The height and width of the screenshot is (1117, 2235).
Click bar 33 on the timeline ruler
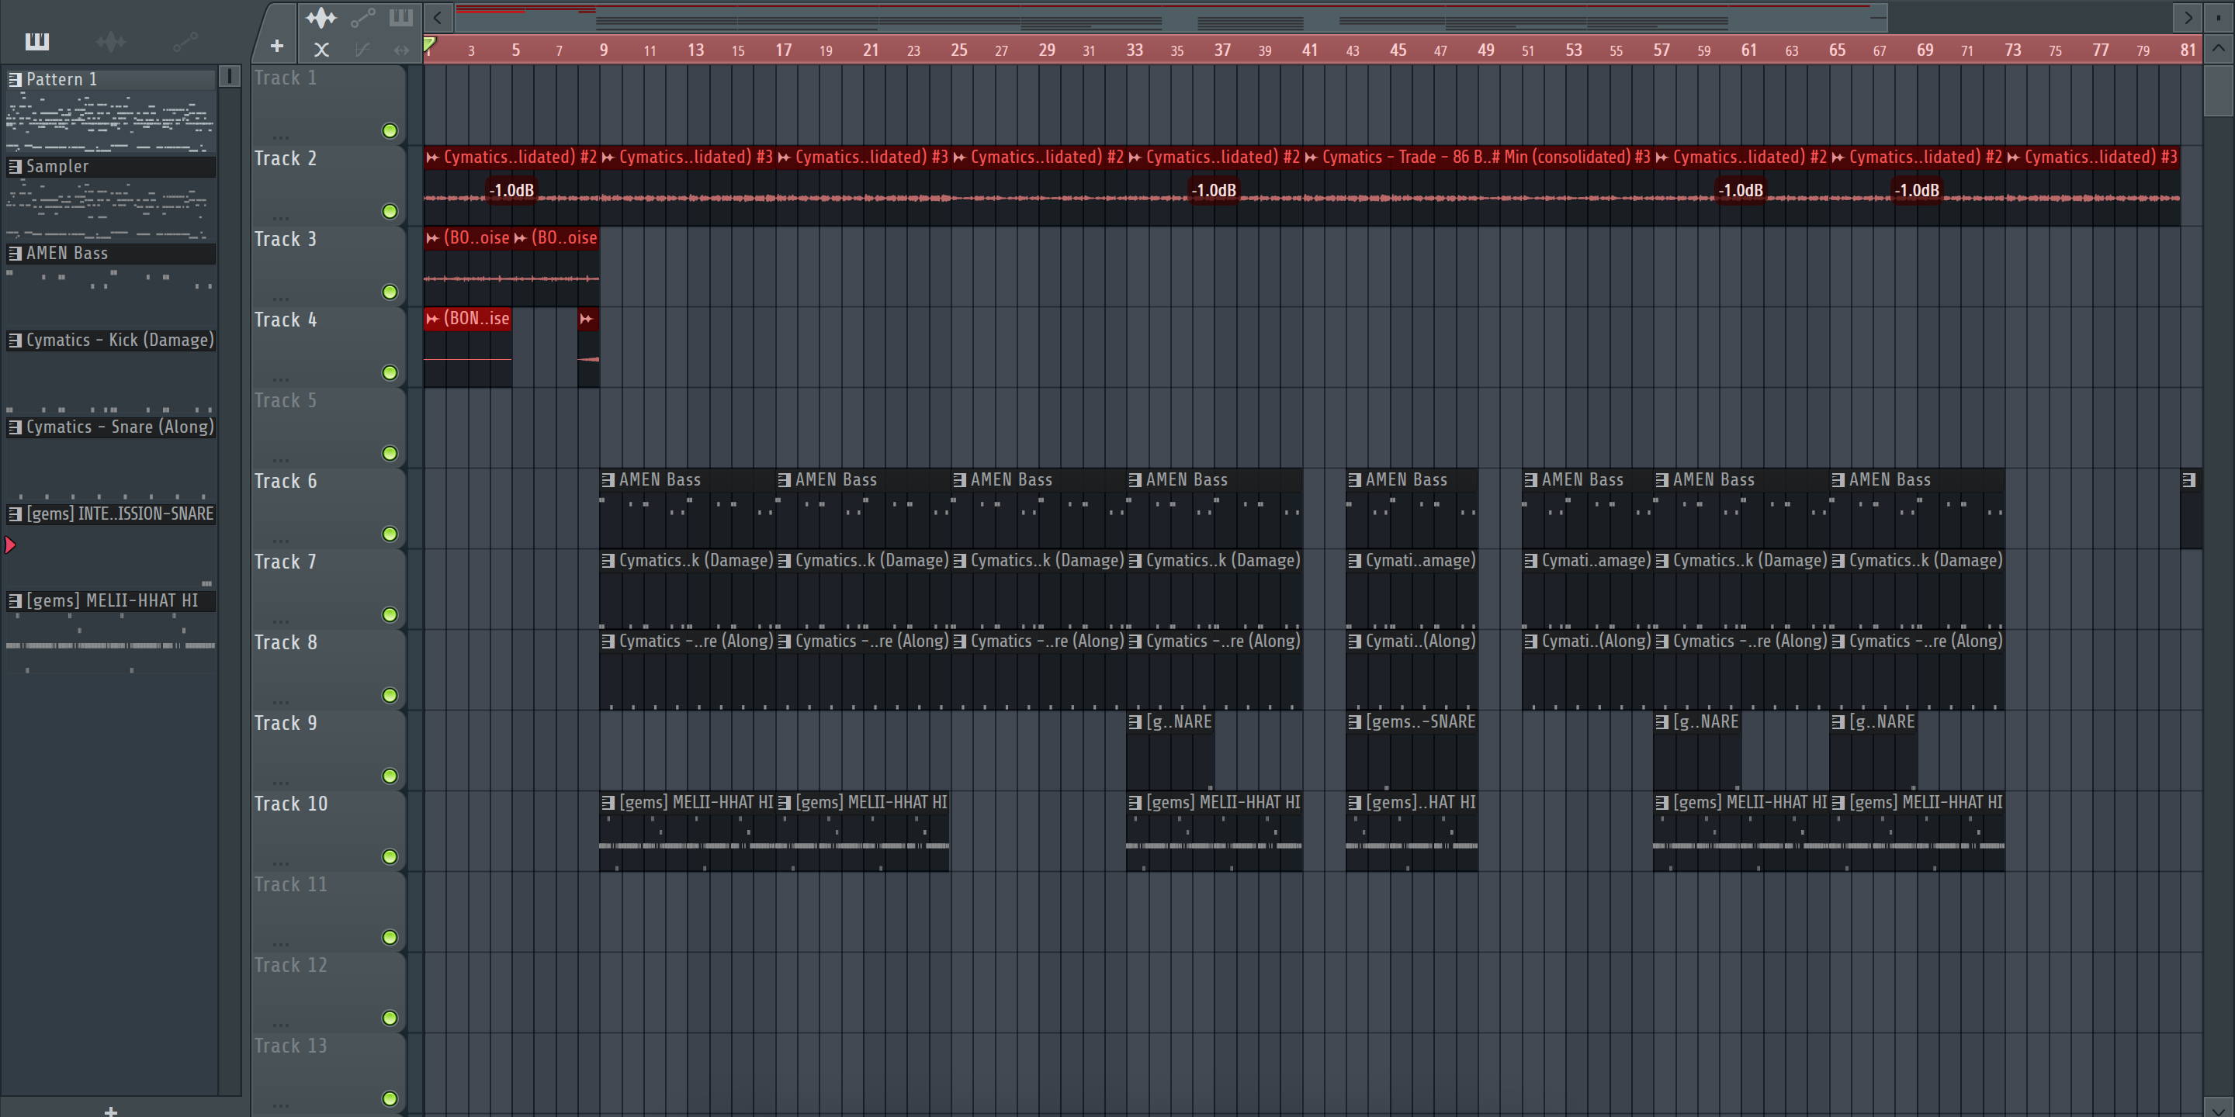tap(1135, 50)
